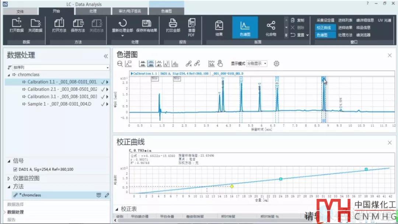Open chromatogram settings gear icon
The height and width of the screenshot is (224, 398).
tap(276, 63)
